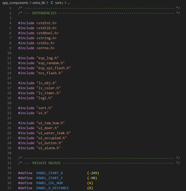Click the chevron after app_components breadcrumb
This screenshot has width=186, height=191.
(x=31, y=3)
